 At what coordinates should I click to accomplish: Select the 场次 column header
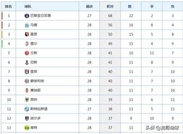tap(89, 6)
